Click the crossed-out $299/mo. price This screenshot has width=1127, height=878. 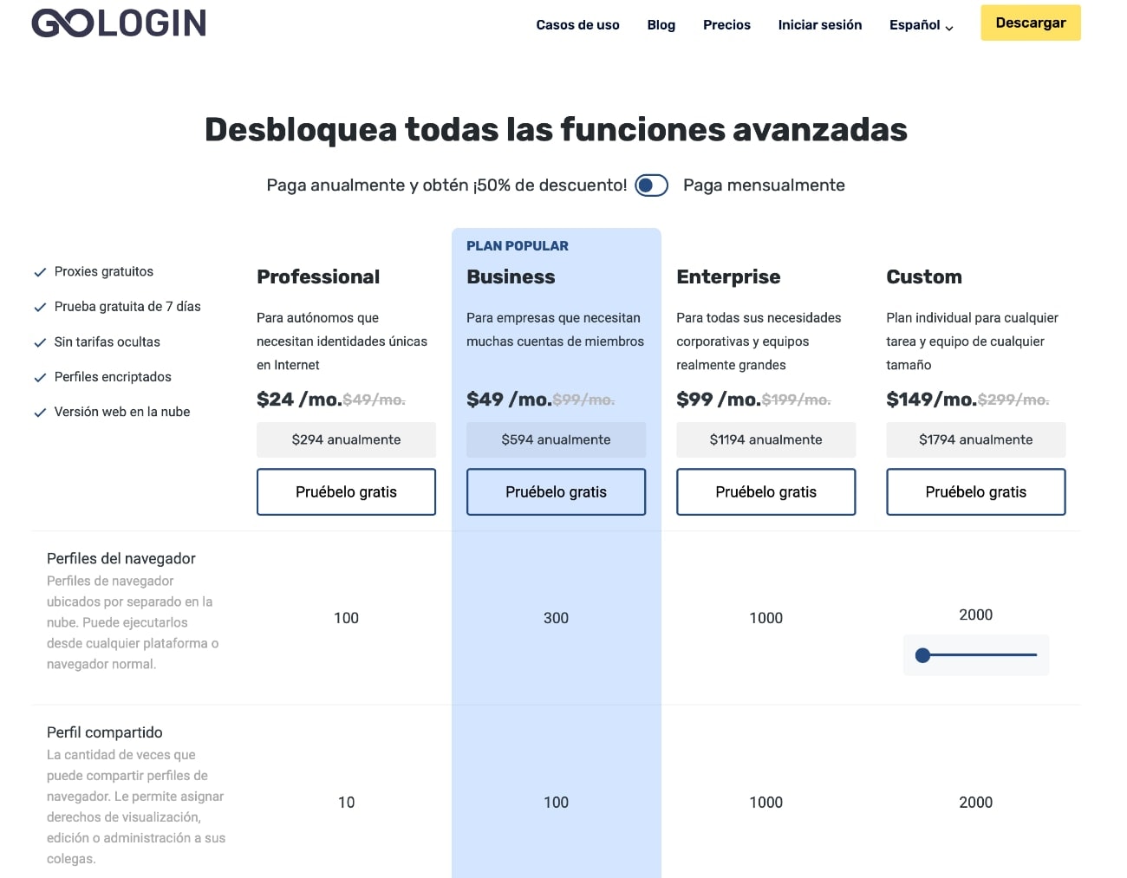1013,400
